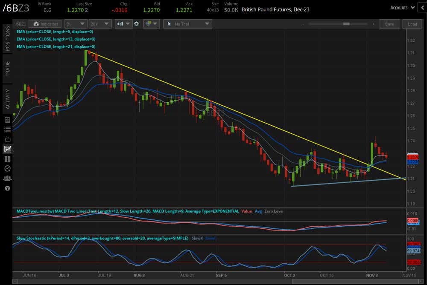427x285 pixels.
Task: Load a saved chart setup
Action: pos(412,24)
